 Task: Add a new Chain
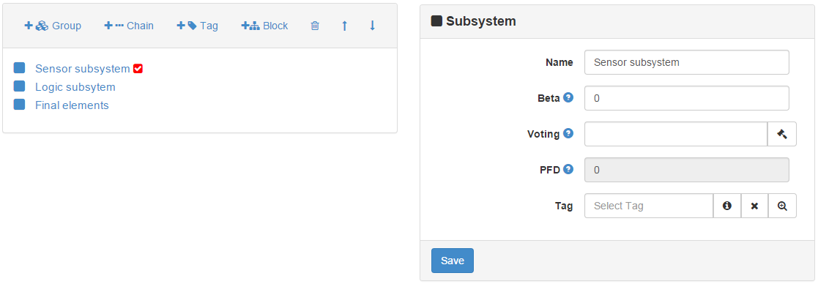pyautogui.click(x=129, y=26)
